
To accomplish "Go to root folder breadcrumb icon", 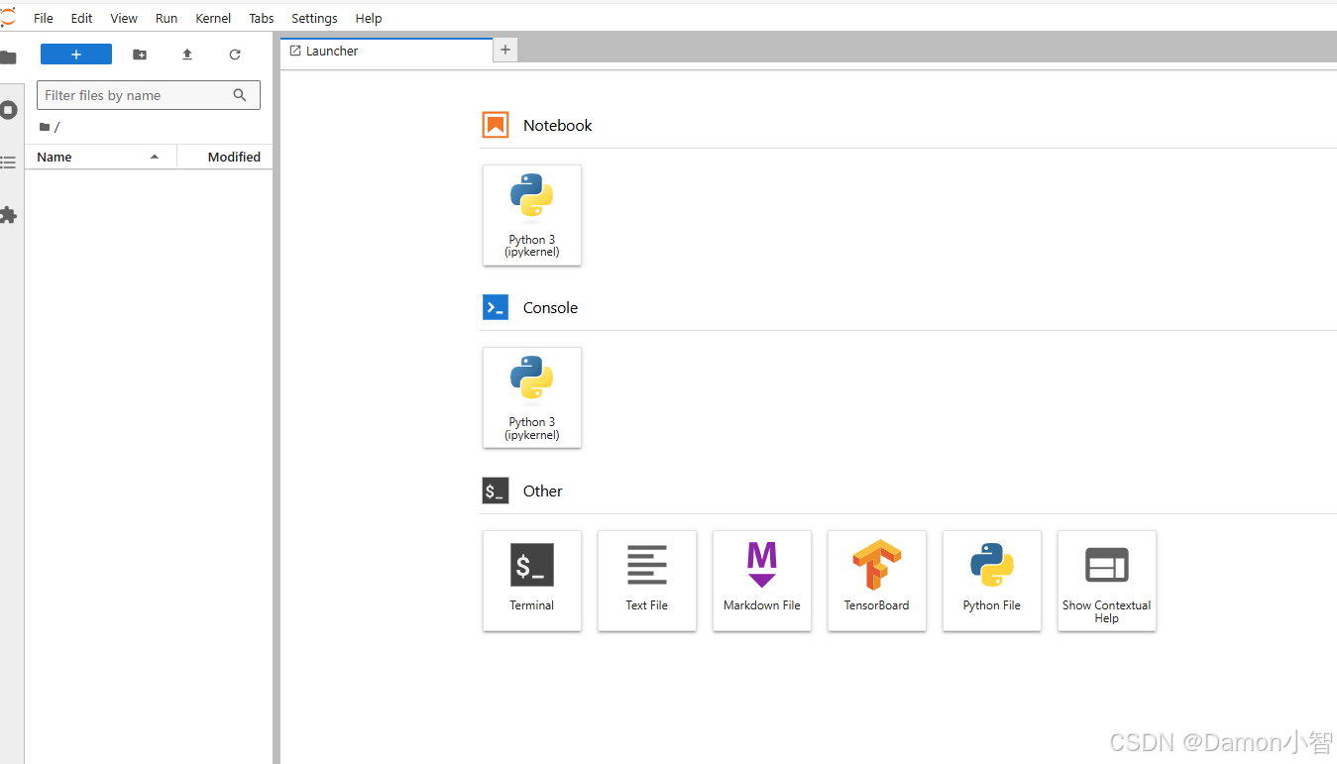I will [44, 127].
